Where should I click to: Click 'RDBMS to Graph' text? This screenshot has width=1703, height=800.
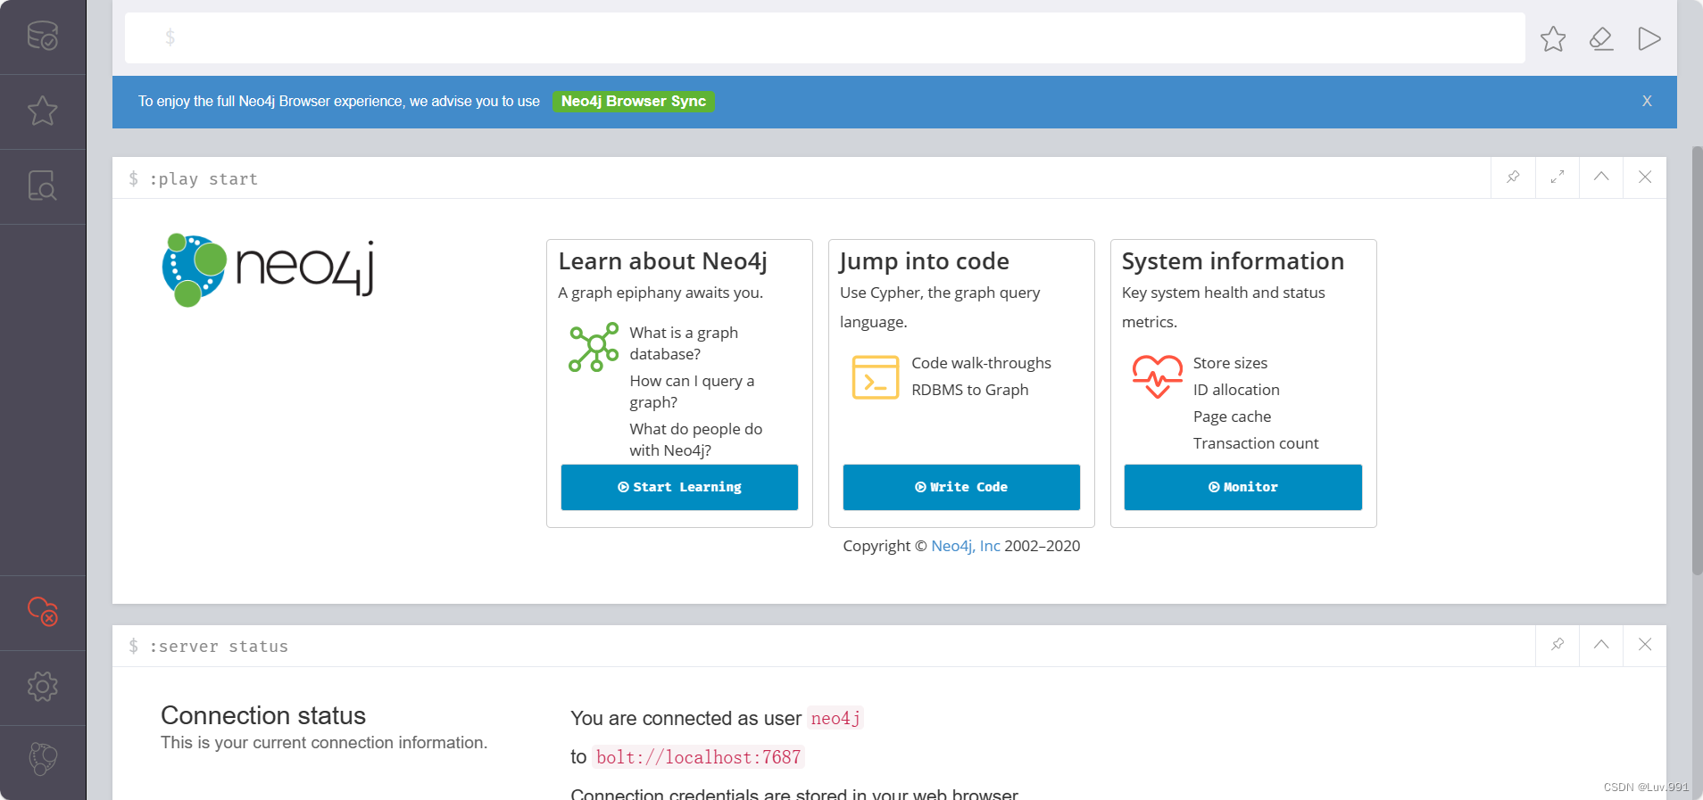click(970, 390)
